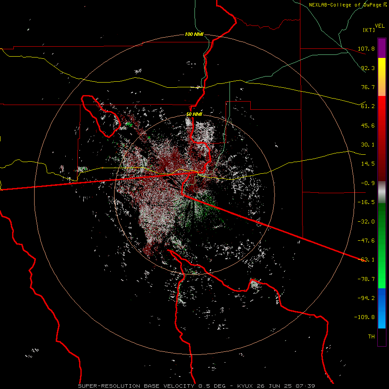Click the red segment of the color bar
The height and width of the screenshot is (389, 389).
[x=382, y=138]
